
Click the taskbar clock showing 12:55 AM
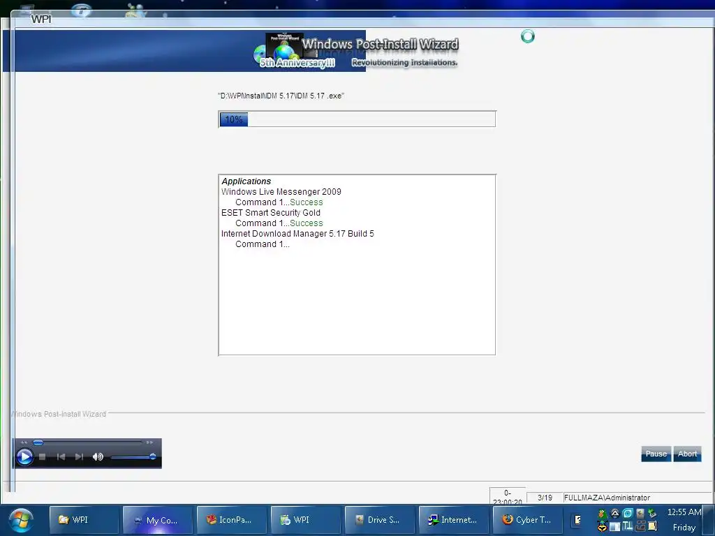coord(684,519)
